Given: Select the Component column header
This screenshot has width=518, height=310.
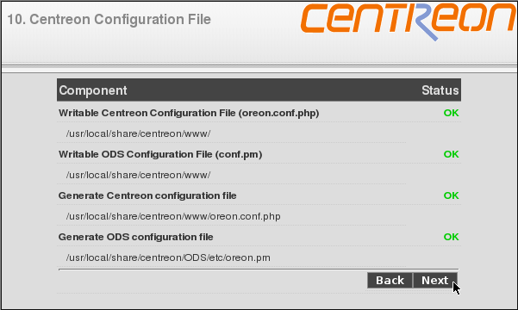Looking at the screenshot, I should point(93,90).
